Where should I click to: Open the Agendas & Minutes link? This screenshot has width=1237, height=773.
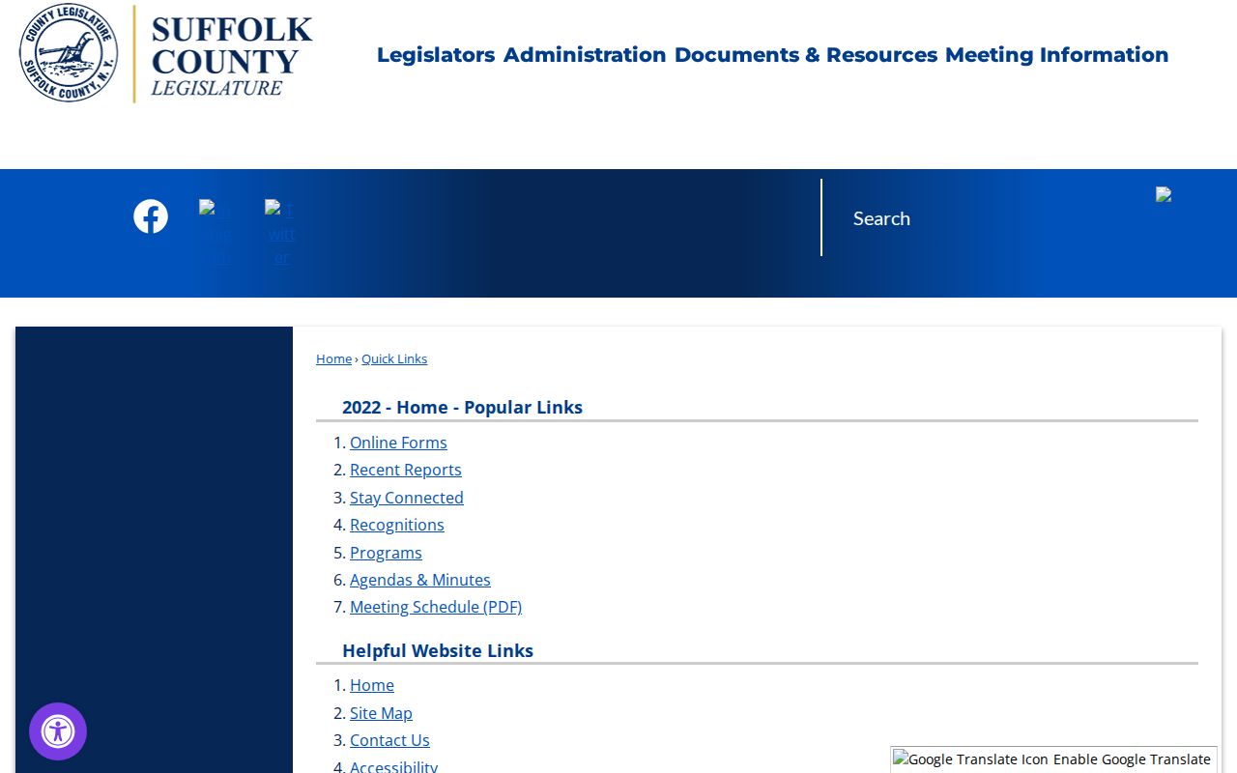(x=420, y=580)
